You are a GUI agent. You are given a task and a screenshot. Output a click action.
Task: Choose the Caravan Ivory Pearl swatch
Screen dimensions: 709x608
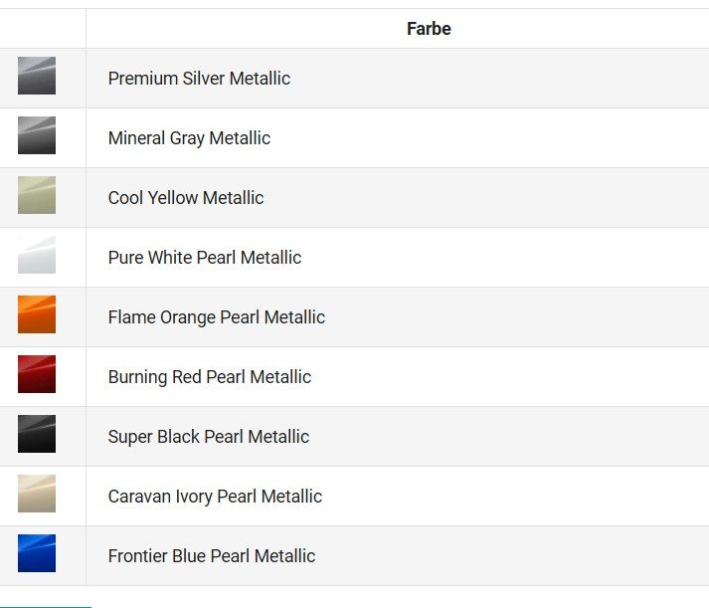coord(37,495)
